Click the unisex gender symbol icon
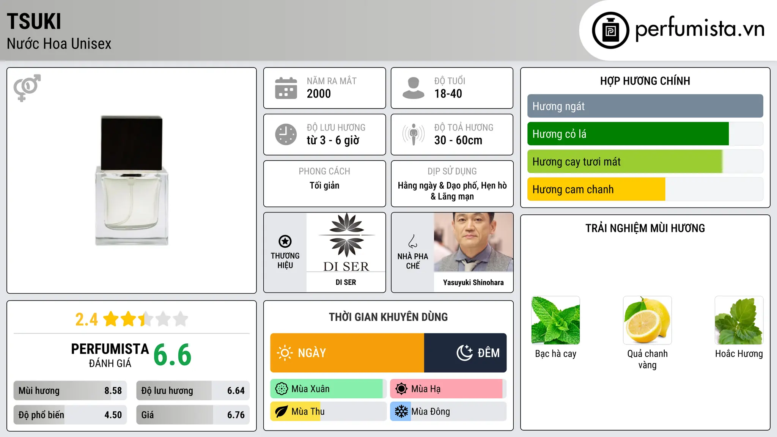 27,88
